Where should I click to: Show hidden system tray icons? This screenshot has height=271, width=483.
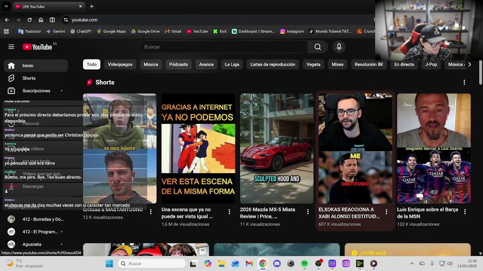pyautogui.click(x=412, y=263)
